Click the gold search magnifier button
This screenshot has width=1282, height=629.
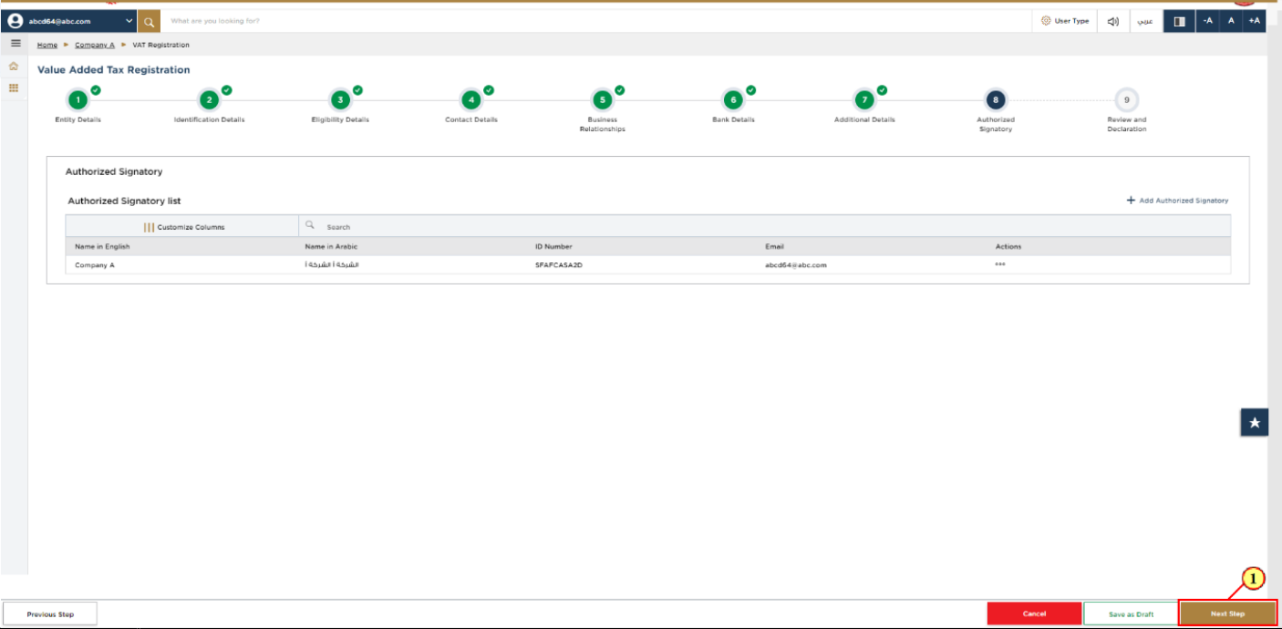[x=149, y=21]
